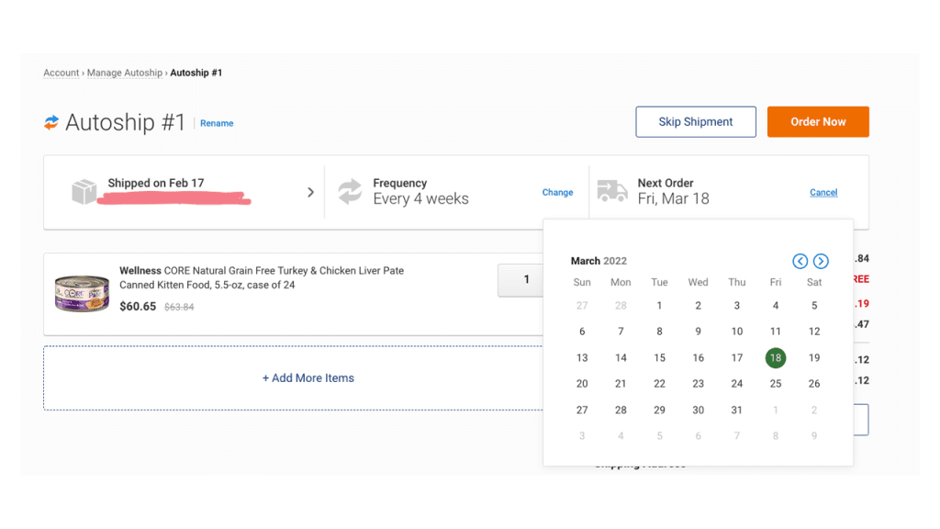Open the Wellness CORE product title
940x529 pixels.
click(262, 277)
